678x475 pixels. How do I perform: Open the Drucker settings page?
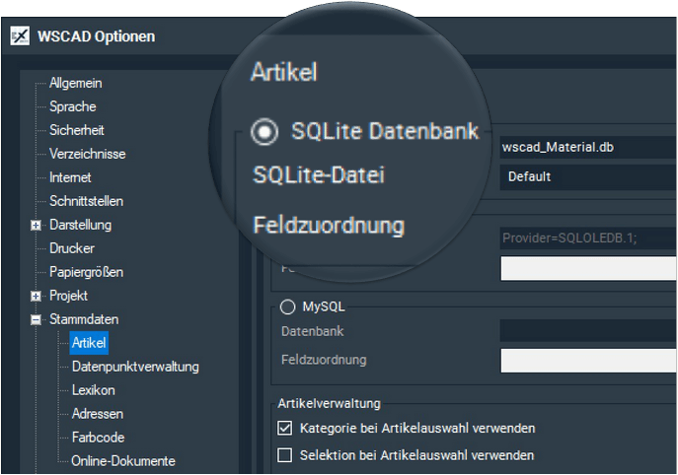pyautogui.click(x=71, y=249)
